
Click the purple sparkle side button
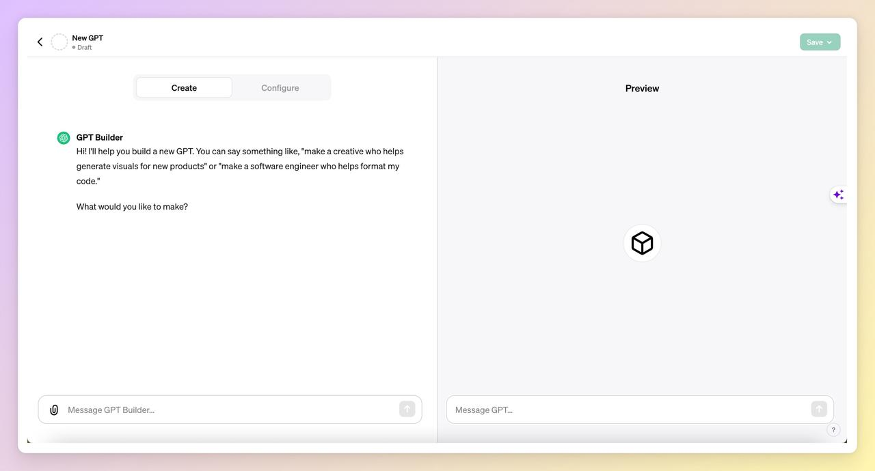click(x=839, y=195)
